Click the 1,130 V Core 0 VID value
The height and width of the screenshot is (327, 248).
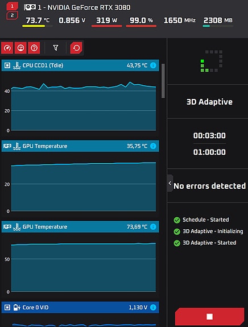(138, 308)
